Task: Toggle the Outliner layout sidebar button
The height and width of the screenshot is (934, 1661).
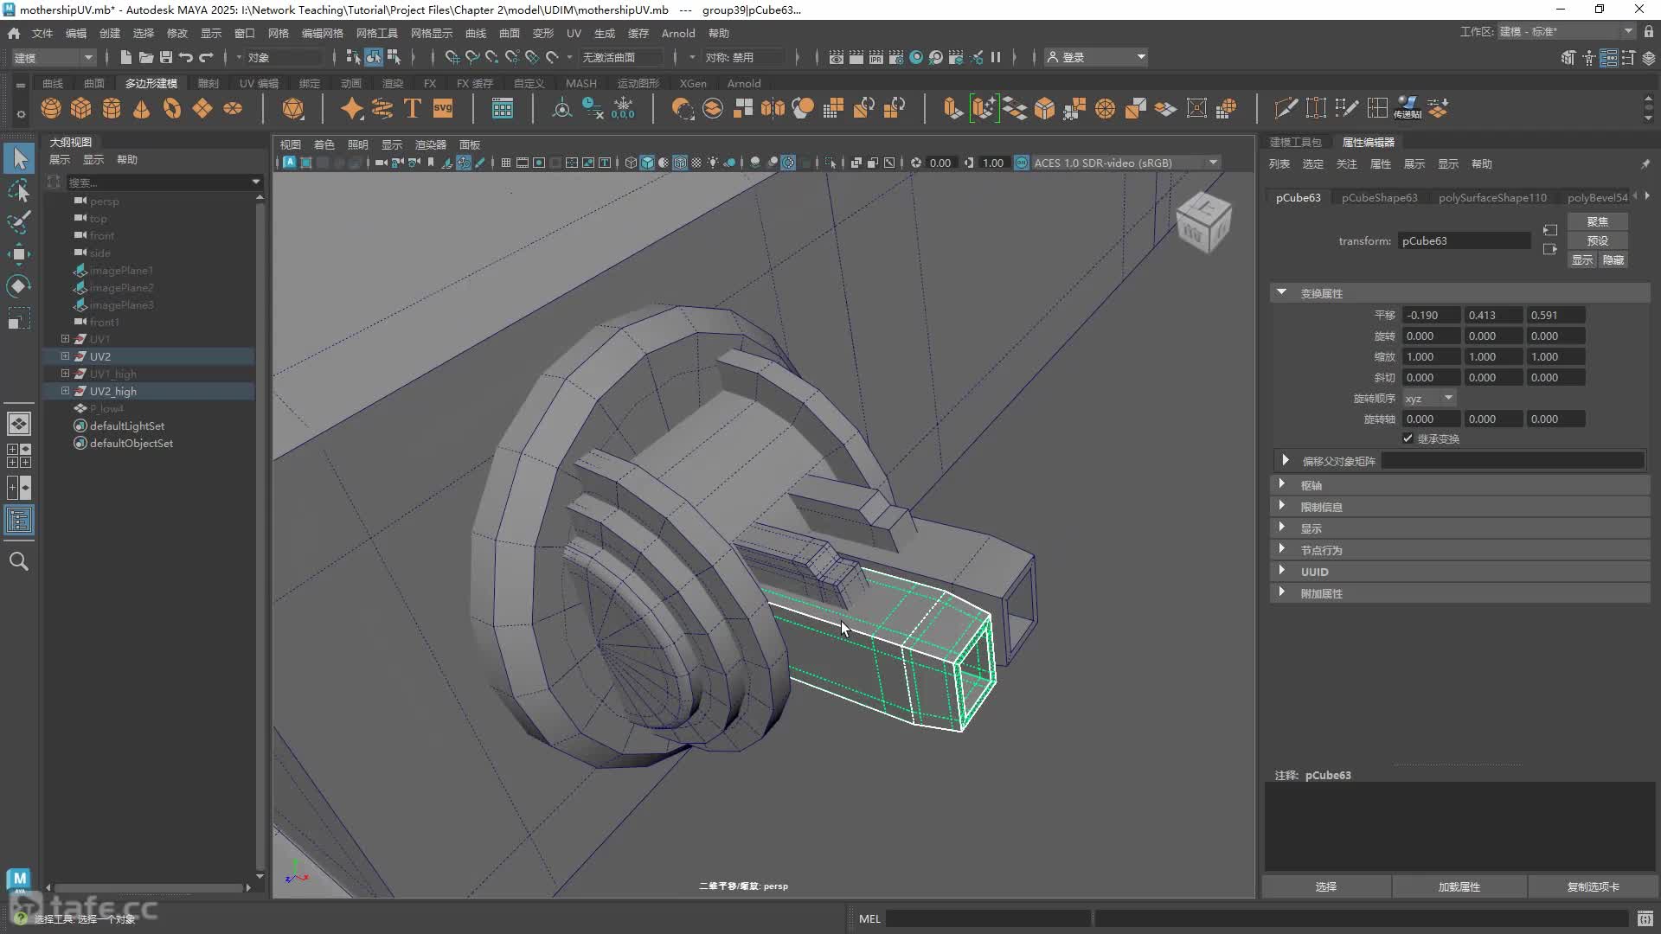Action: 19,520
